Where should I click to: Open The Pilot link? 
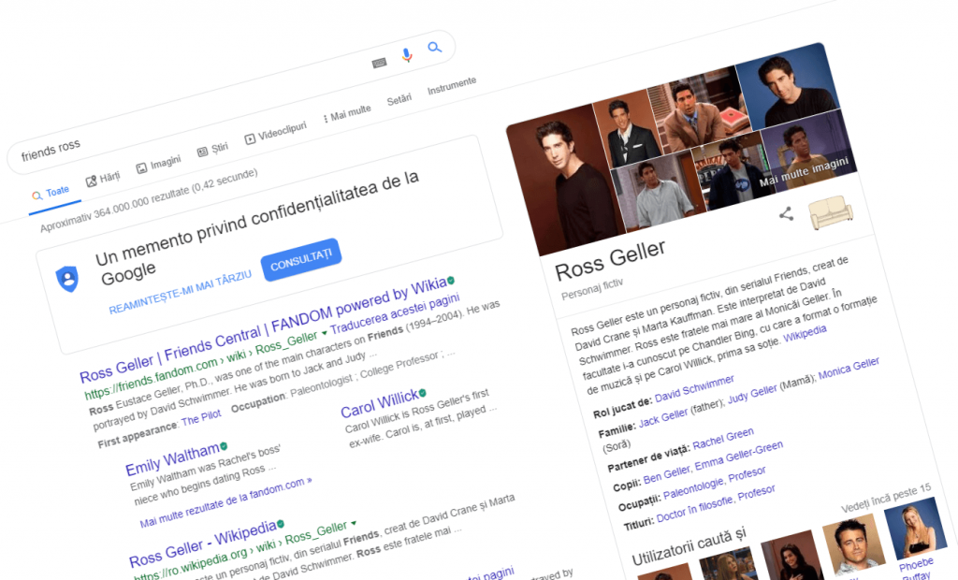(201, 418)
